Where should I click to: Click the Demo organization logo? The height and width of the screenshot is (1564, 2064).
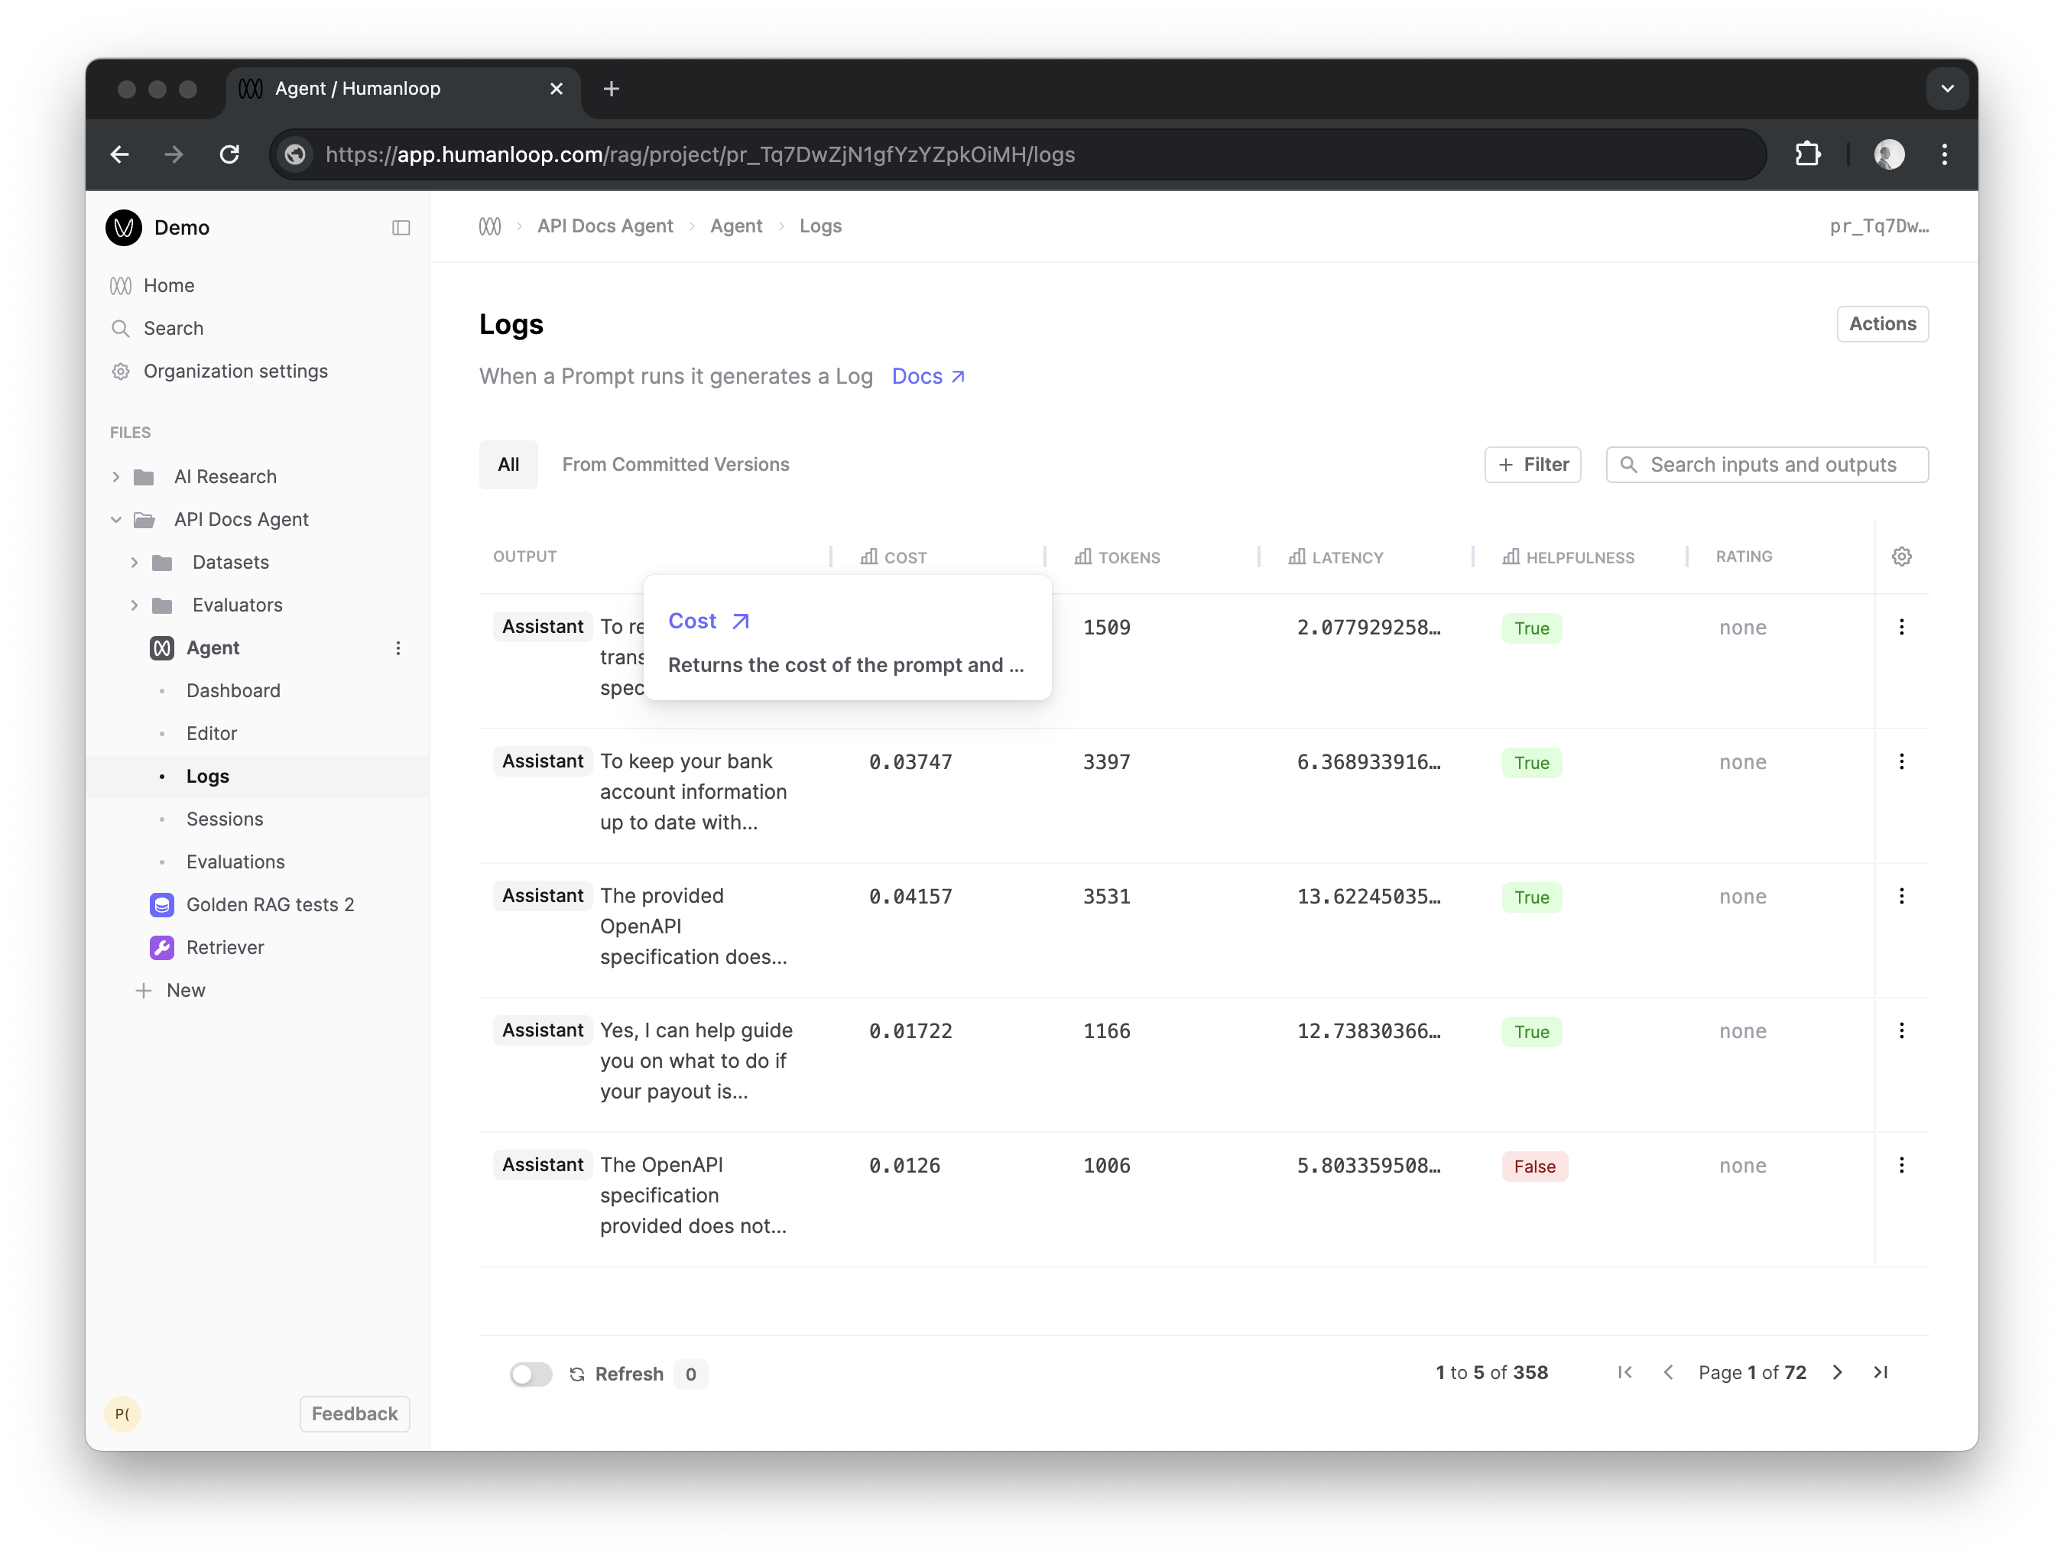click(124, 228)
